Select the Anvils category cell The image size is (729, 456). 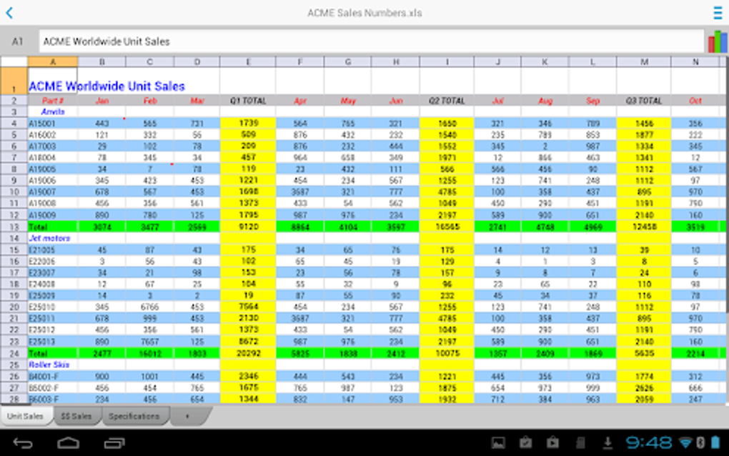53,111
